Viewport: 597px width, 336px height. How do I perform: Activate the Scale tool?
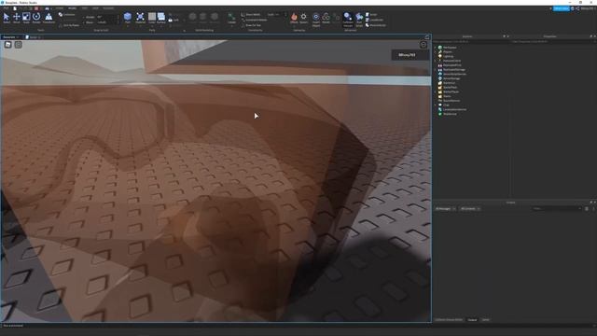tap(26, 18)
